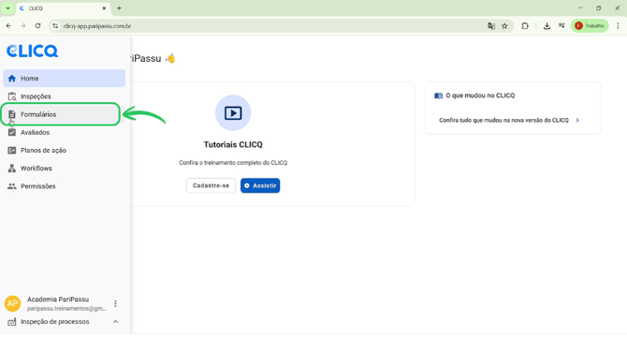The image size is (627, 352).
Task: Click the Assistir button
Action: pyautogui.click(x=260, y=185)
